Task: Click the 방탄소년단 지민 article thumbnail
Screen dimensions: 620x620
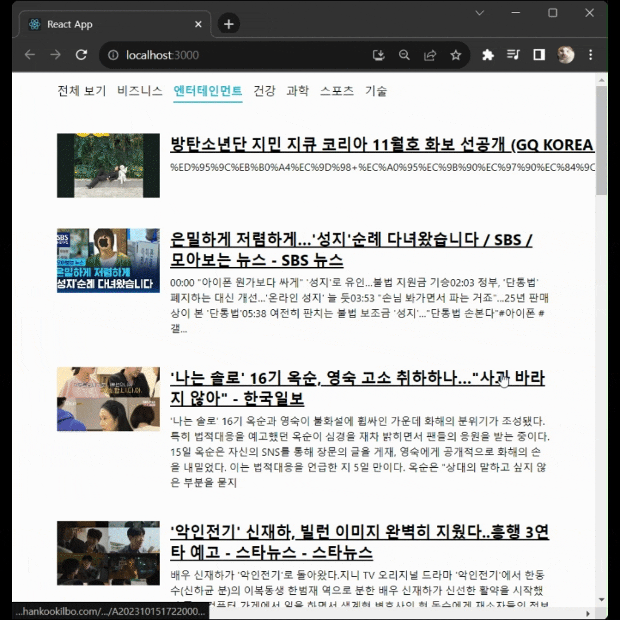Action: click(x=108, y=165)
